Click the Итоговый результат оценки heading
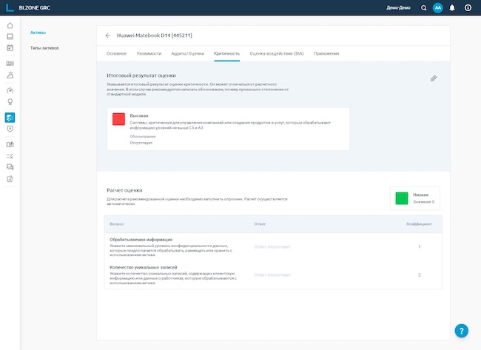The image size is (481, 350). click(x=141, y=75)
